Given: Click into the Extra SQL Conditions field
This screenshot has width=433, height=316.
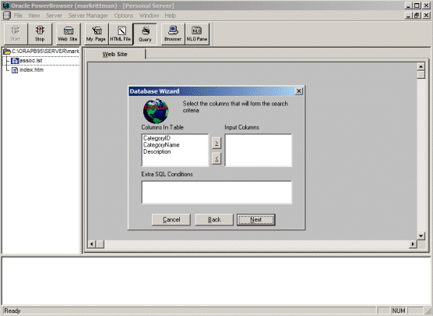Looking at the screenshot, I should [x=216, y=192].
